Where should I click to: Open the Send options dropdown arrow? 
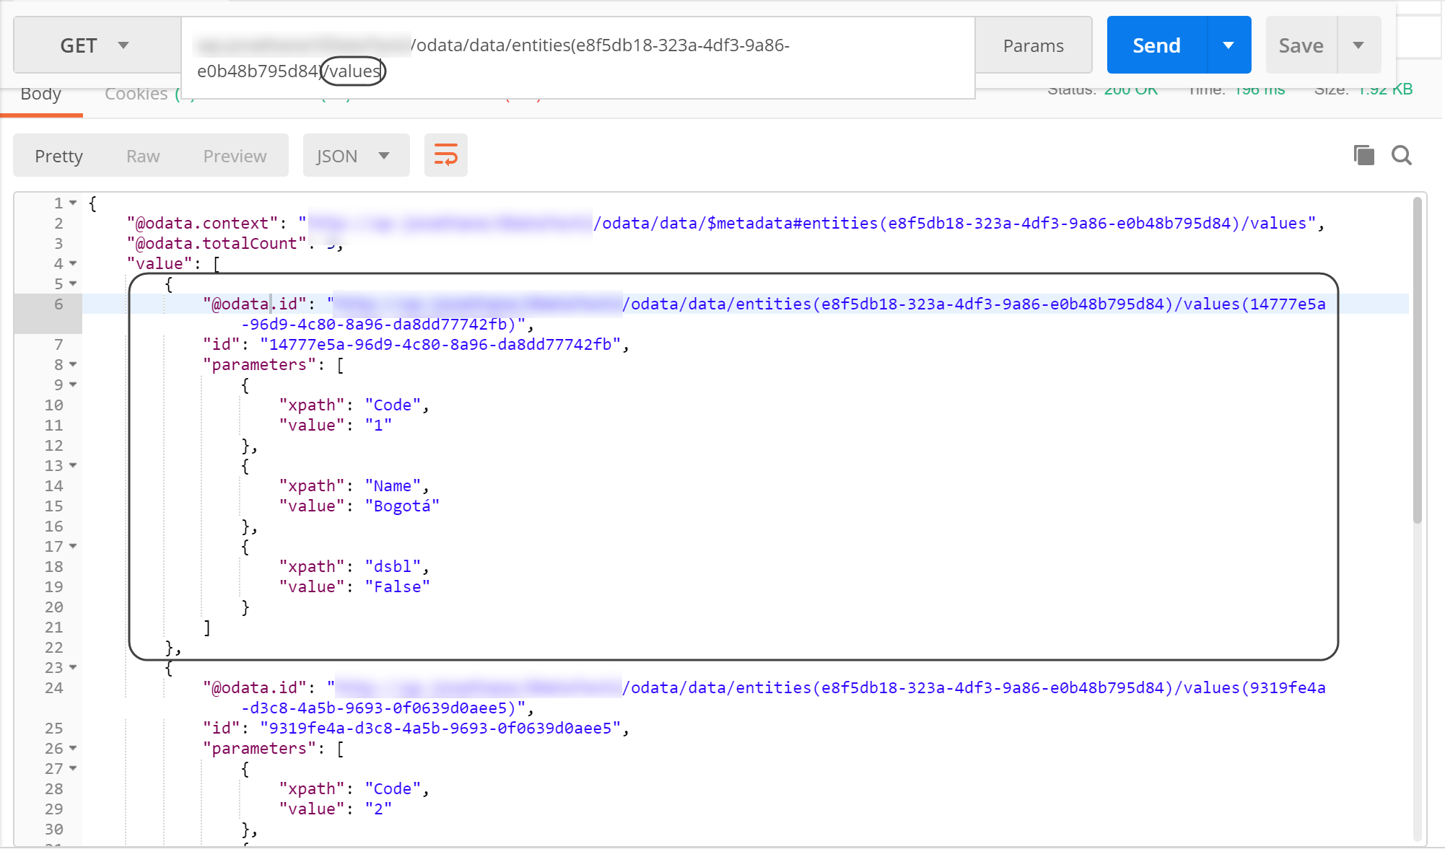tap(1228, 45)
